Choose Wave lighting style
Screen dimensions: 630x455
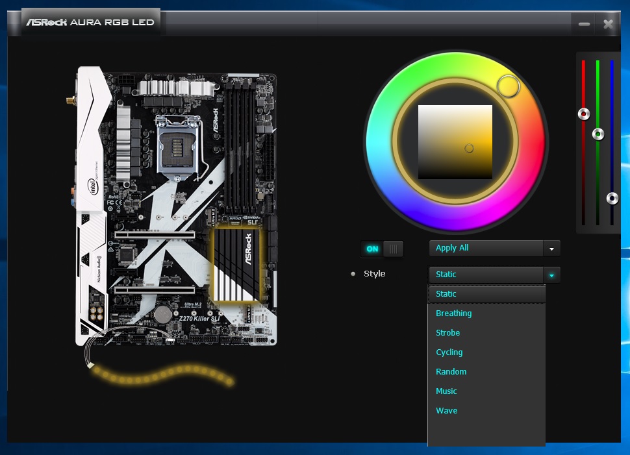486,411
